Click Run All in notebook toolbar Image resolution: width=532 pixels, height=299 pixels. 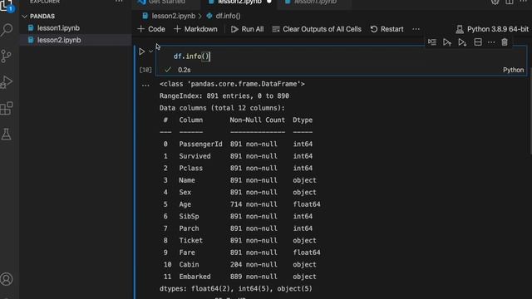(247, 29)
